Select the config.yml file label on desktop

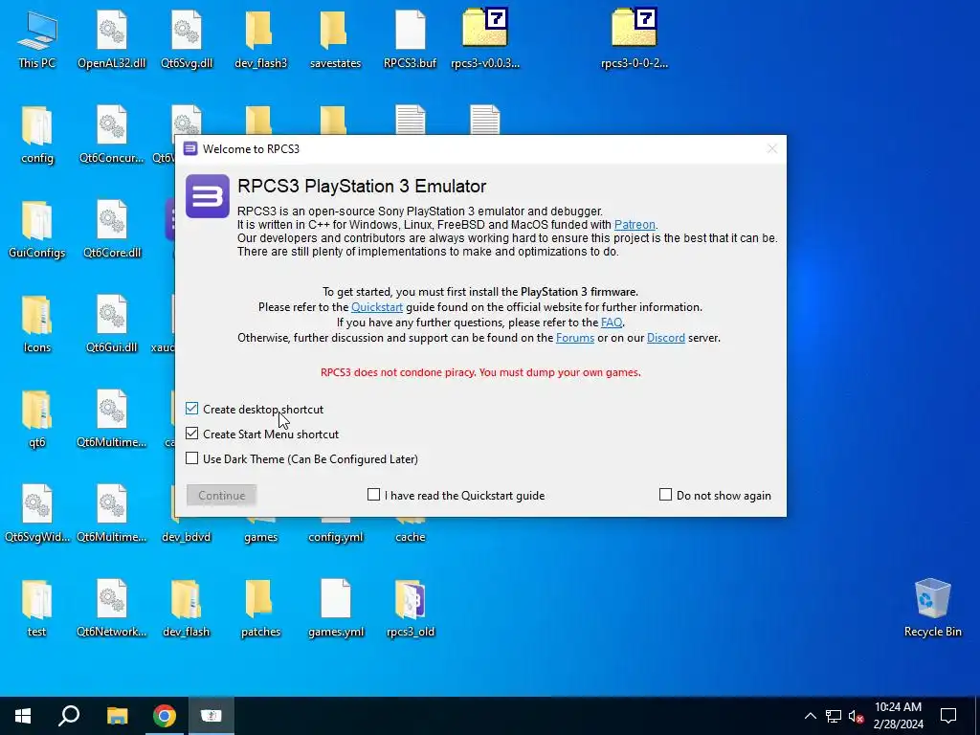pyautogui.click(x=335, y=537)
